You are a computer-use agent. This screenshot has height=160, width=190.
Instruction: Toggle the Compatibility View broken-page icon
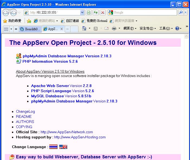click(89, 12)
